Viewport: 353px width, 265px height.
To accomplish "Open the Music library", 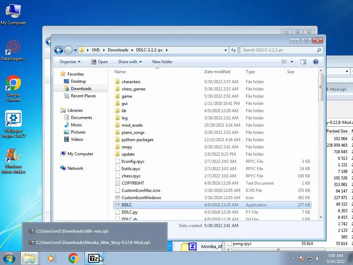I will (76, 125).
